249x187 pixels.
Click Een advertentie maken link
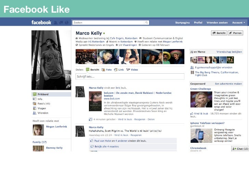click(x=228, y=84)
